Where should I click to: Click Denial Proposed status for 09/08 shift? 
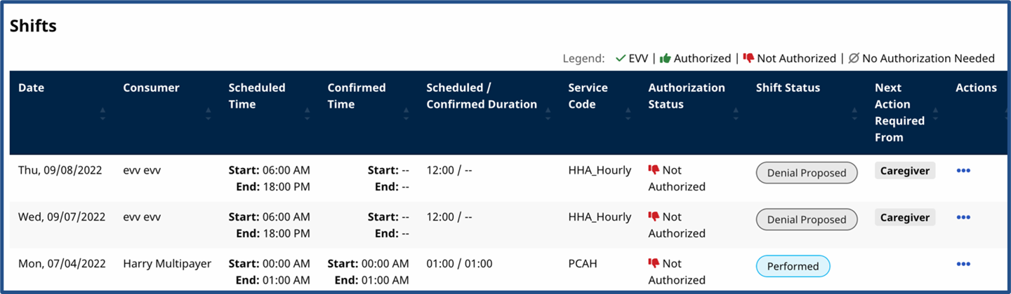[806, 173]
